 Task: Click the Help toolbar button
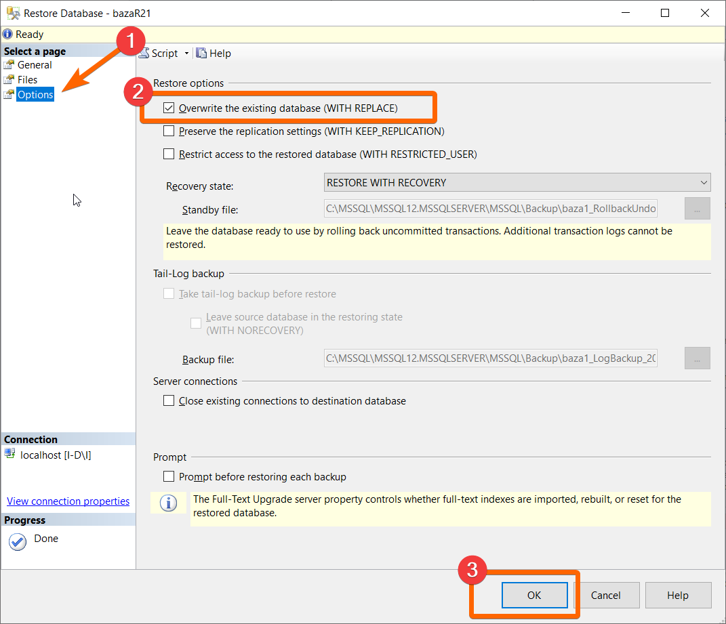tap(213, 54)
